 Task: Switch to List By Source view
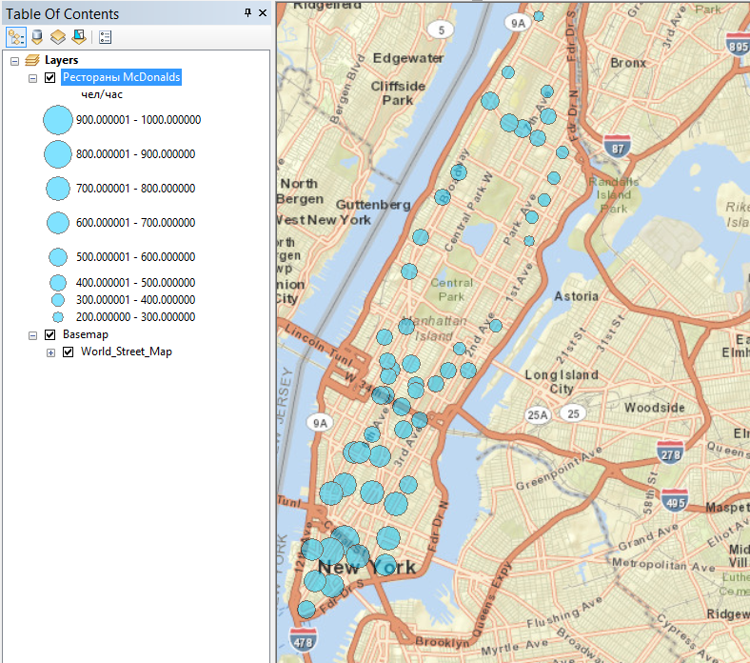click(37, 37)
